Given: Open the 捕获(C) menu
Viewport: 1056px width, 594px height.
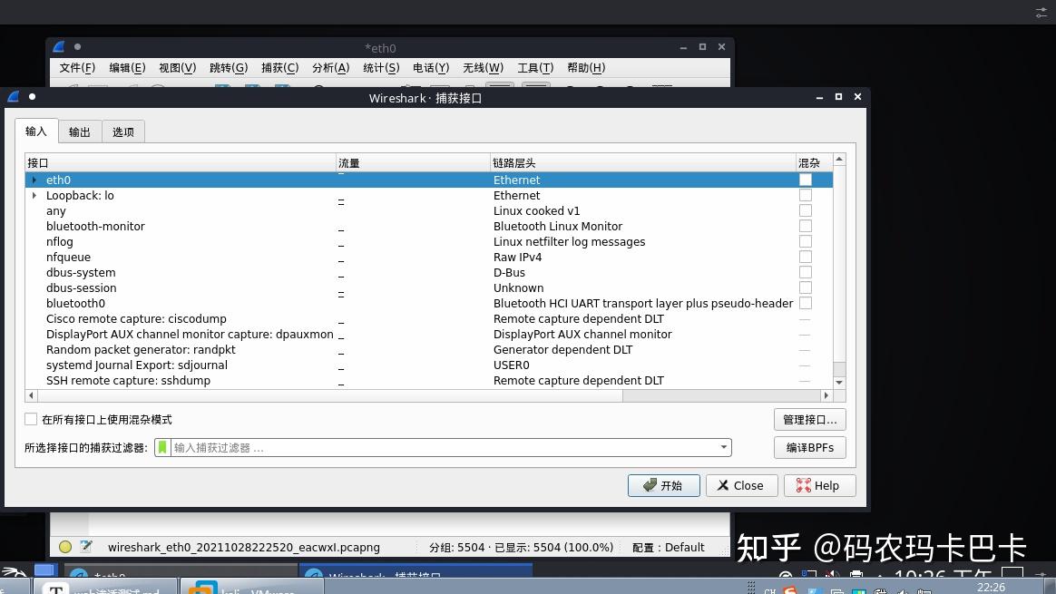Looking at the screenshot, I should tap(279, 68).
